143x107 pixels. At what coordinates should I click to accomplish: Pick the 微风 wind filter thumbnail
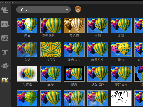[121, 49]
